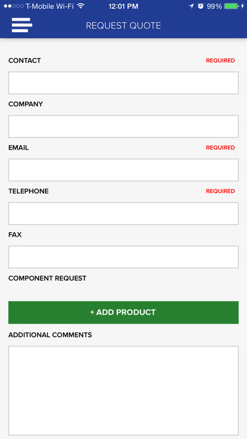Screen dimensions: 247x439
Task: Focus the Company input field
Action: (123, 126)
